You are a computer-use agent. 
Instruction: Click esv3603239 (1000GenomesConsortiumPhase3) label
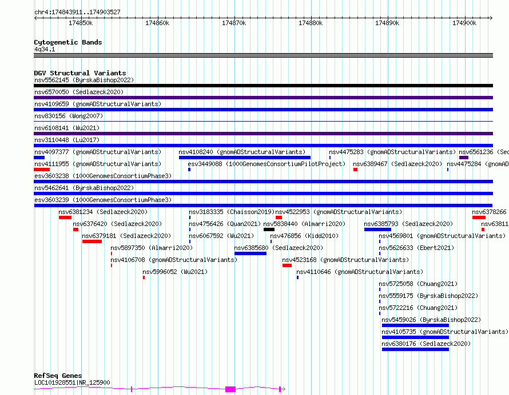pos(103,200)
